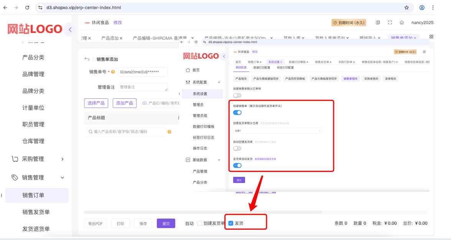Viewport: 451px width, 240px height.
Task: Toggle the 发货单自动发货 switch
Action: pos(237,166)
